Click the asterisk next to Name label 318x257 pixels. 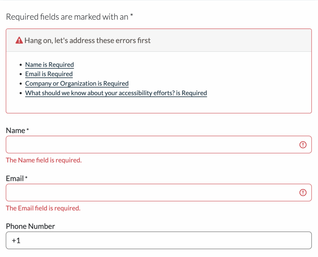[28, 131]
